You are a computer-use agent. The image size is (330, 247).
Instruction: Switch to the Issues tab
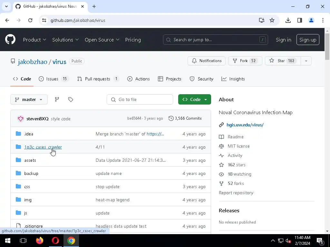(54, 79)
